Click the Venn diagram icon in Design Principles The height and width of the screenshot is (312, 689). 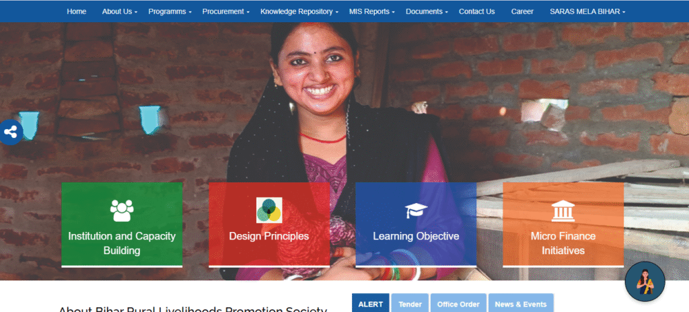pos(269,210)
